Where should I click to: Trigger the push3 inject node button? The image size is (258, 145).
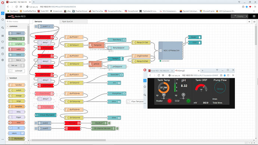coord(36,129)
